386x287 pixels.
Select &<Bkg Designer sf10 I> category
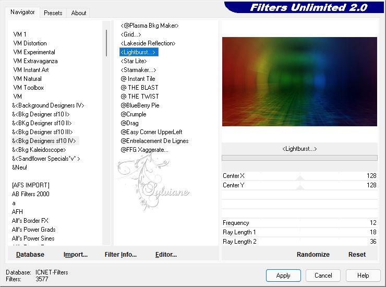[x=41, y=114]
